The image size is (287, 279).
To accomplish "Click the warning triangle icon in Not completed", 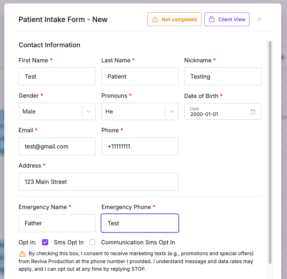I will click(155, 19).
